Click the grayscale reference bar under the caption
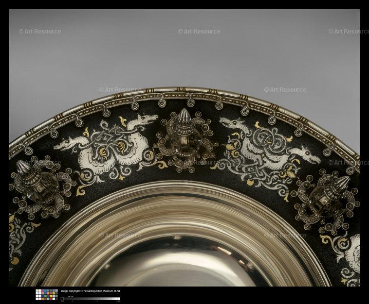This screenshot has height=304, width=369. click(91, 299)
